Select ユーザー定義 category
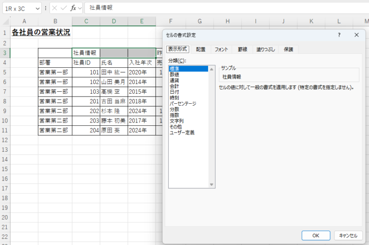Screen dimensions: 369x245 click(x=182, y=132)
